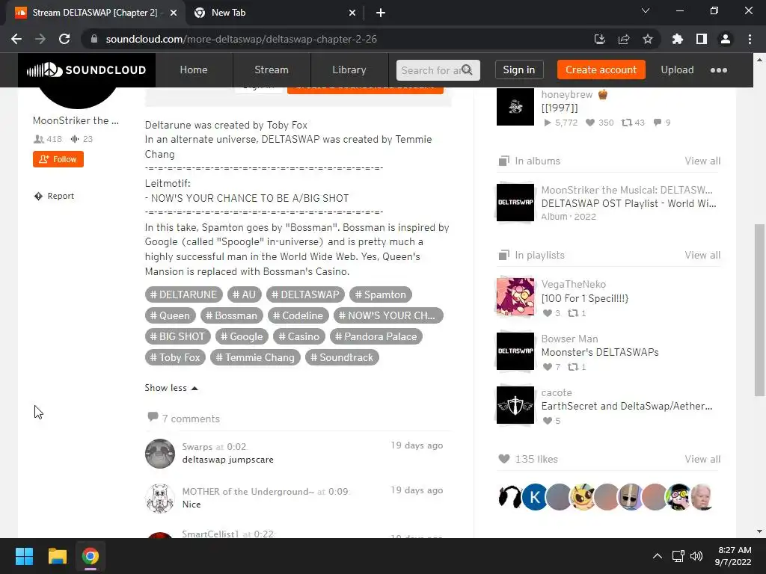Click the #BIG SHOT tag
This screenshot has width=766, height=574.
tap(178, 337)
